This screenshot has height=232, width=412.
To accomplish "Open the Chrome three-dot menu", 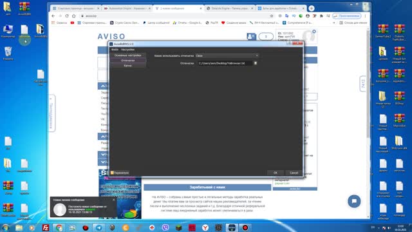I will tap(365, 16).
